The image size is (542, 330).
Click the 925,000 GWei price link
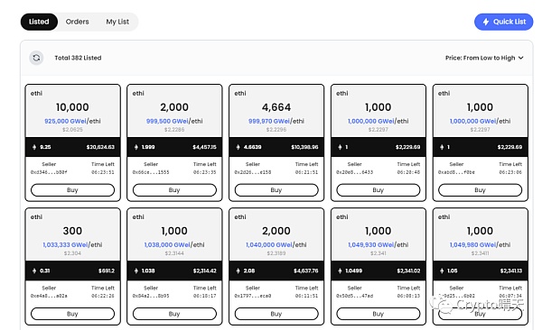65,121
